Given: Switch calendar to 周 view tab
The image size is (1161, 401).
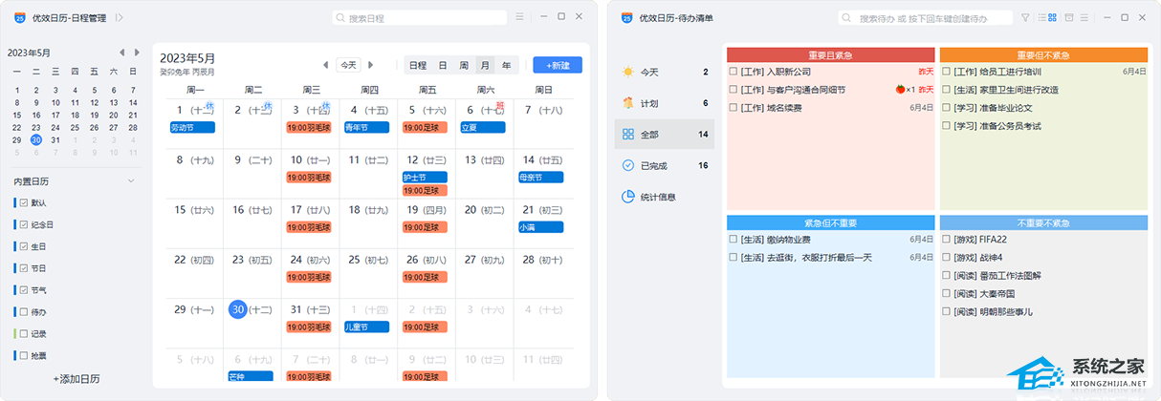Looking at the screenshot, I should click(464, 65).
